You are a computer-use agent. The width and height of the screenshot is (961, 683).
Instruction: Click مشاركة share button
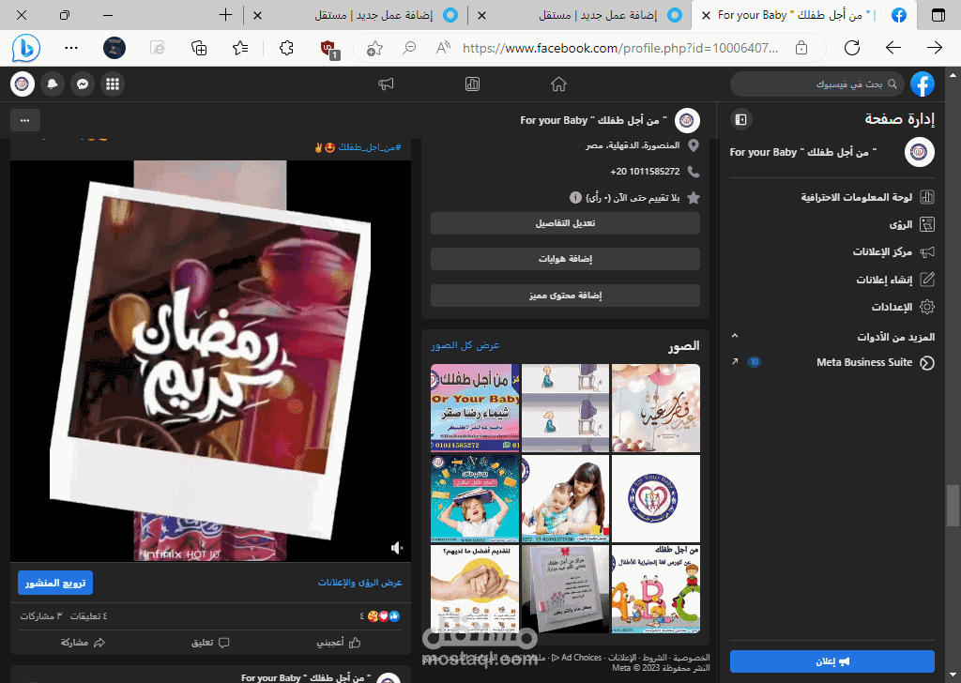pyautogui.click(x=83, y=643)
